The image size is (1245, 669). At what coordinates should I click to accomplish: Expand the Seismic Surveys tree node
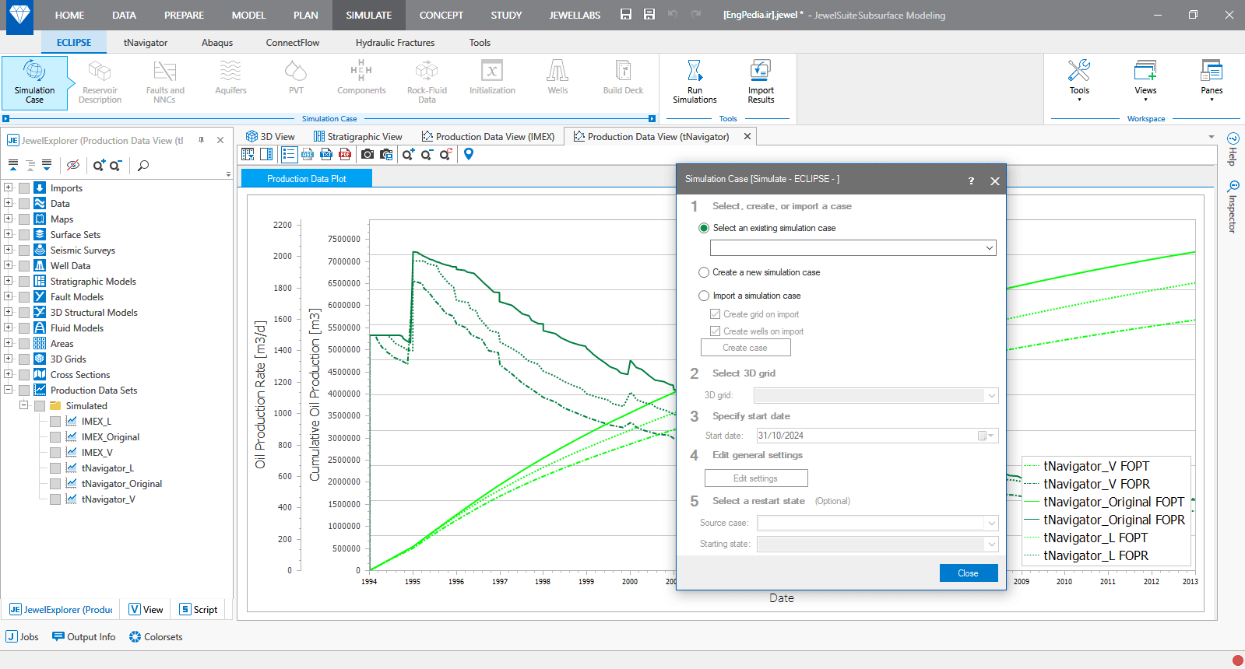tap(8, 250)
